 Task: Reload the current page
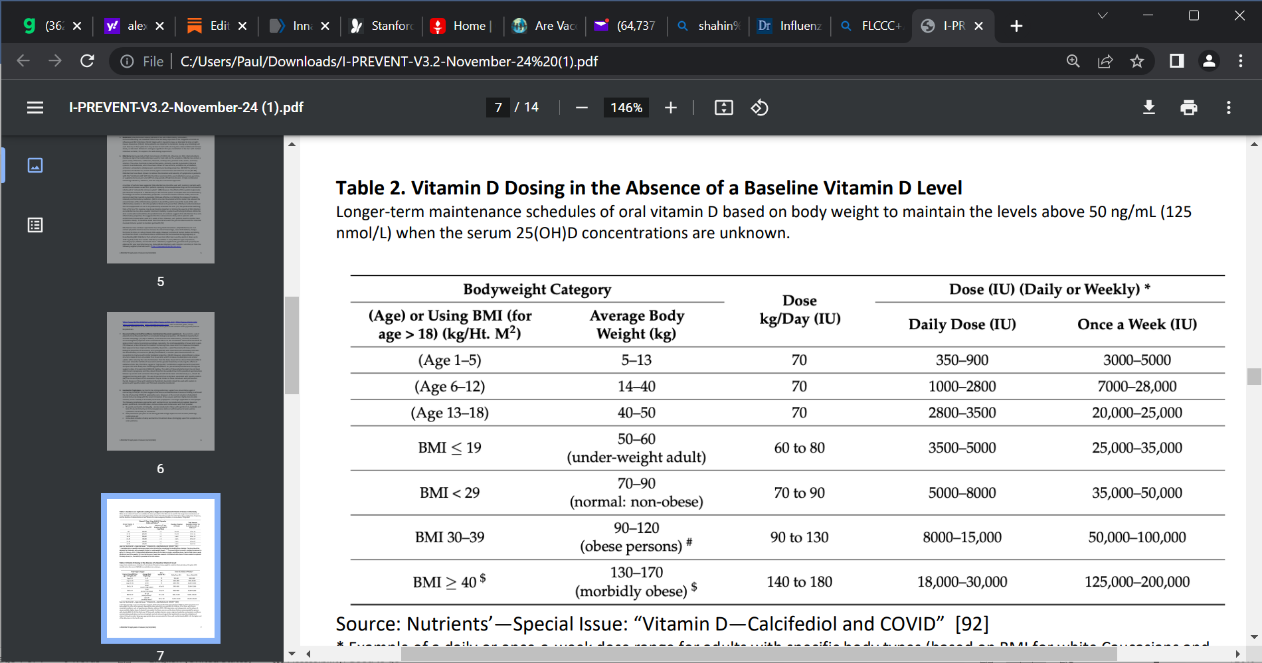click(x=87, y=61)
